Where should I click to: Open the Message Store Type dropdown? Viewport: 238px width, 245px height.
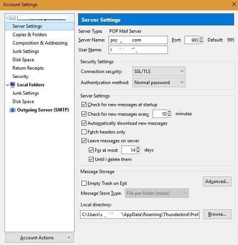point(157,193)
